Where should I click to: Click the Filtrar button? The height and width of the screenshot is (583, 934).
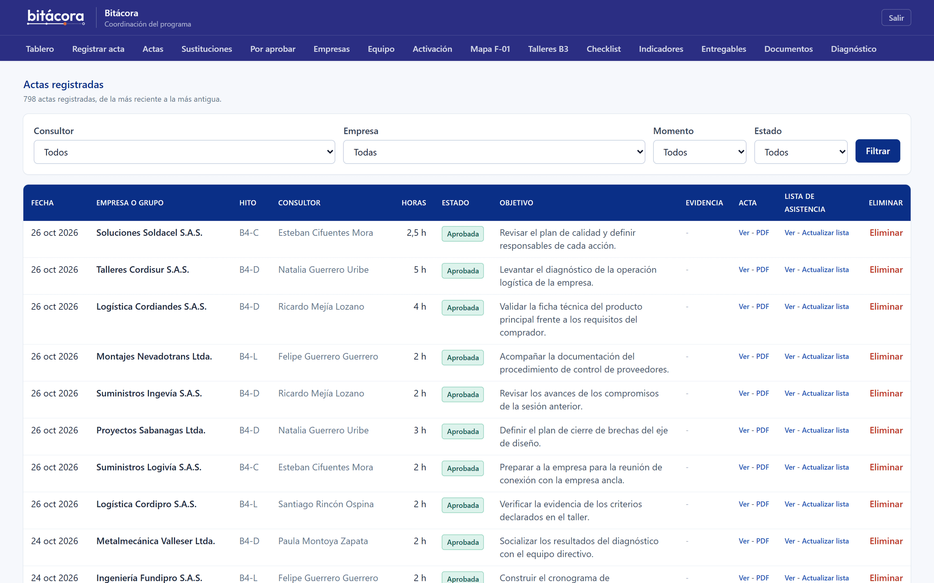[877, 151]
